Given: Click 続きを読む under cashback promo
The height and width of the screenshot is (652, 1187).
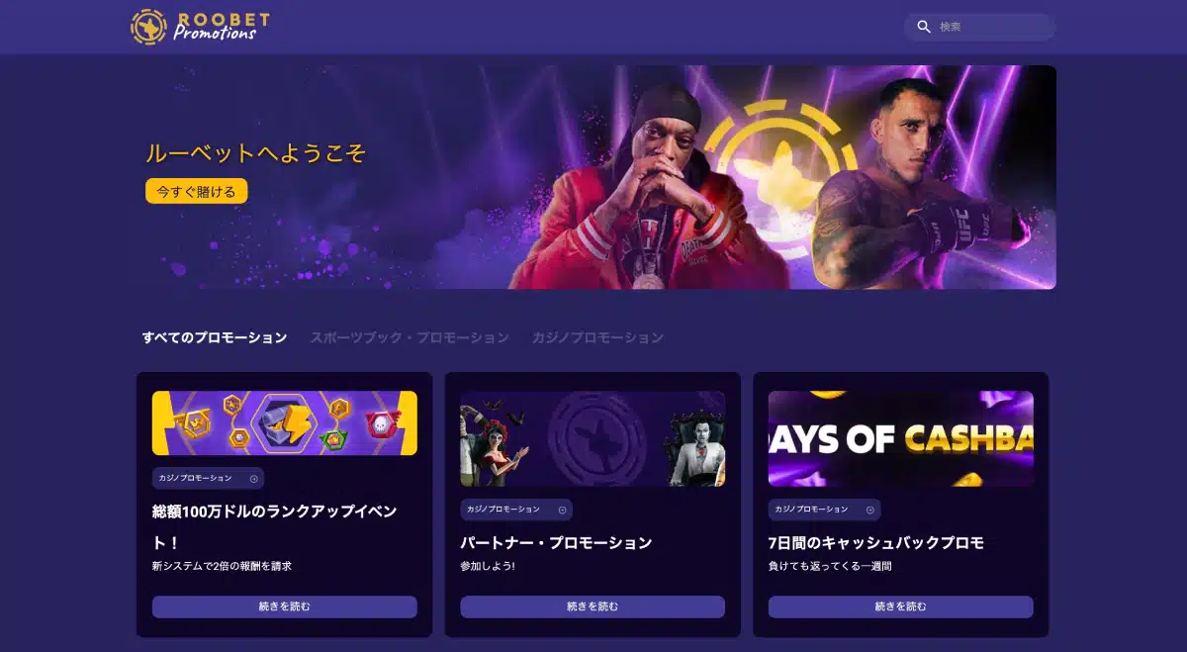Looking at the screenshot, I should tap(901, 606).
